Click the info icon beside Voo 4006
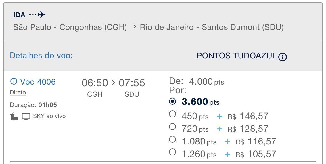Screen dimensions: 326x164 [x=14, y=81]
